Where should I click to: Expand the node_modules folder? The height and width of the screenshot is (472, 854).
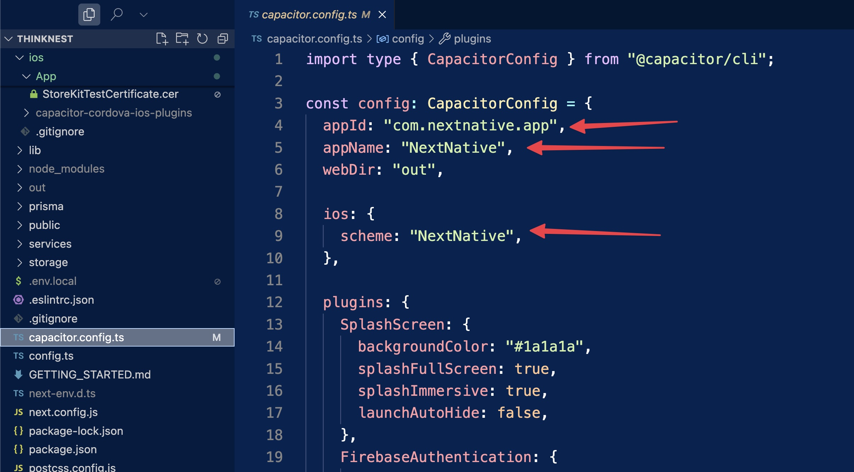(67, 169)
